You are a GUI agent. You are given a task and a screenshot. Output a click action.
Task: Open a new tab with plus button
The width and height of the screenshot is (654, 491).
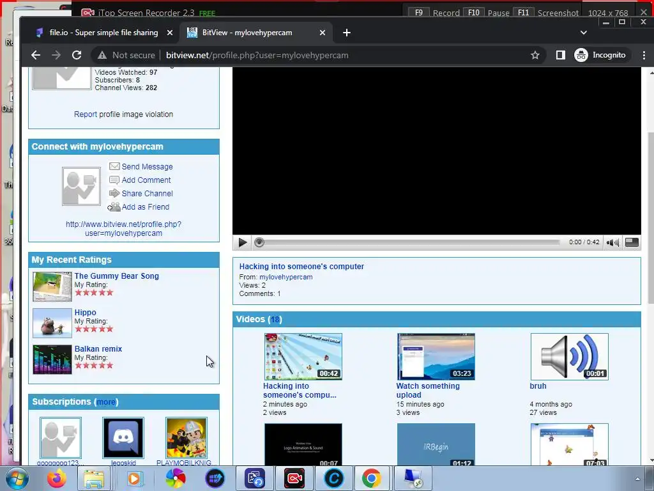[347, 33]
